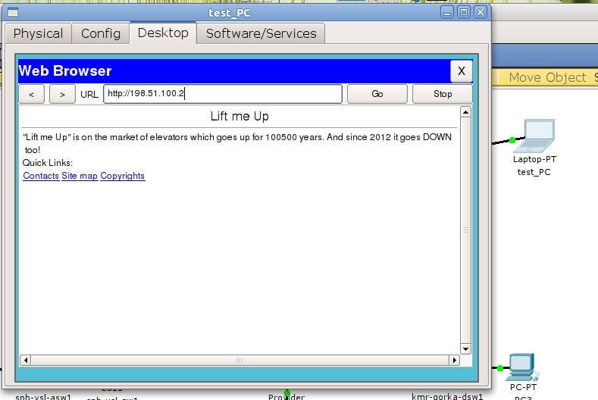Go forward with the '>' browser button
This screenshot has width=598, height=400.
coord(62,94)
